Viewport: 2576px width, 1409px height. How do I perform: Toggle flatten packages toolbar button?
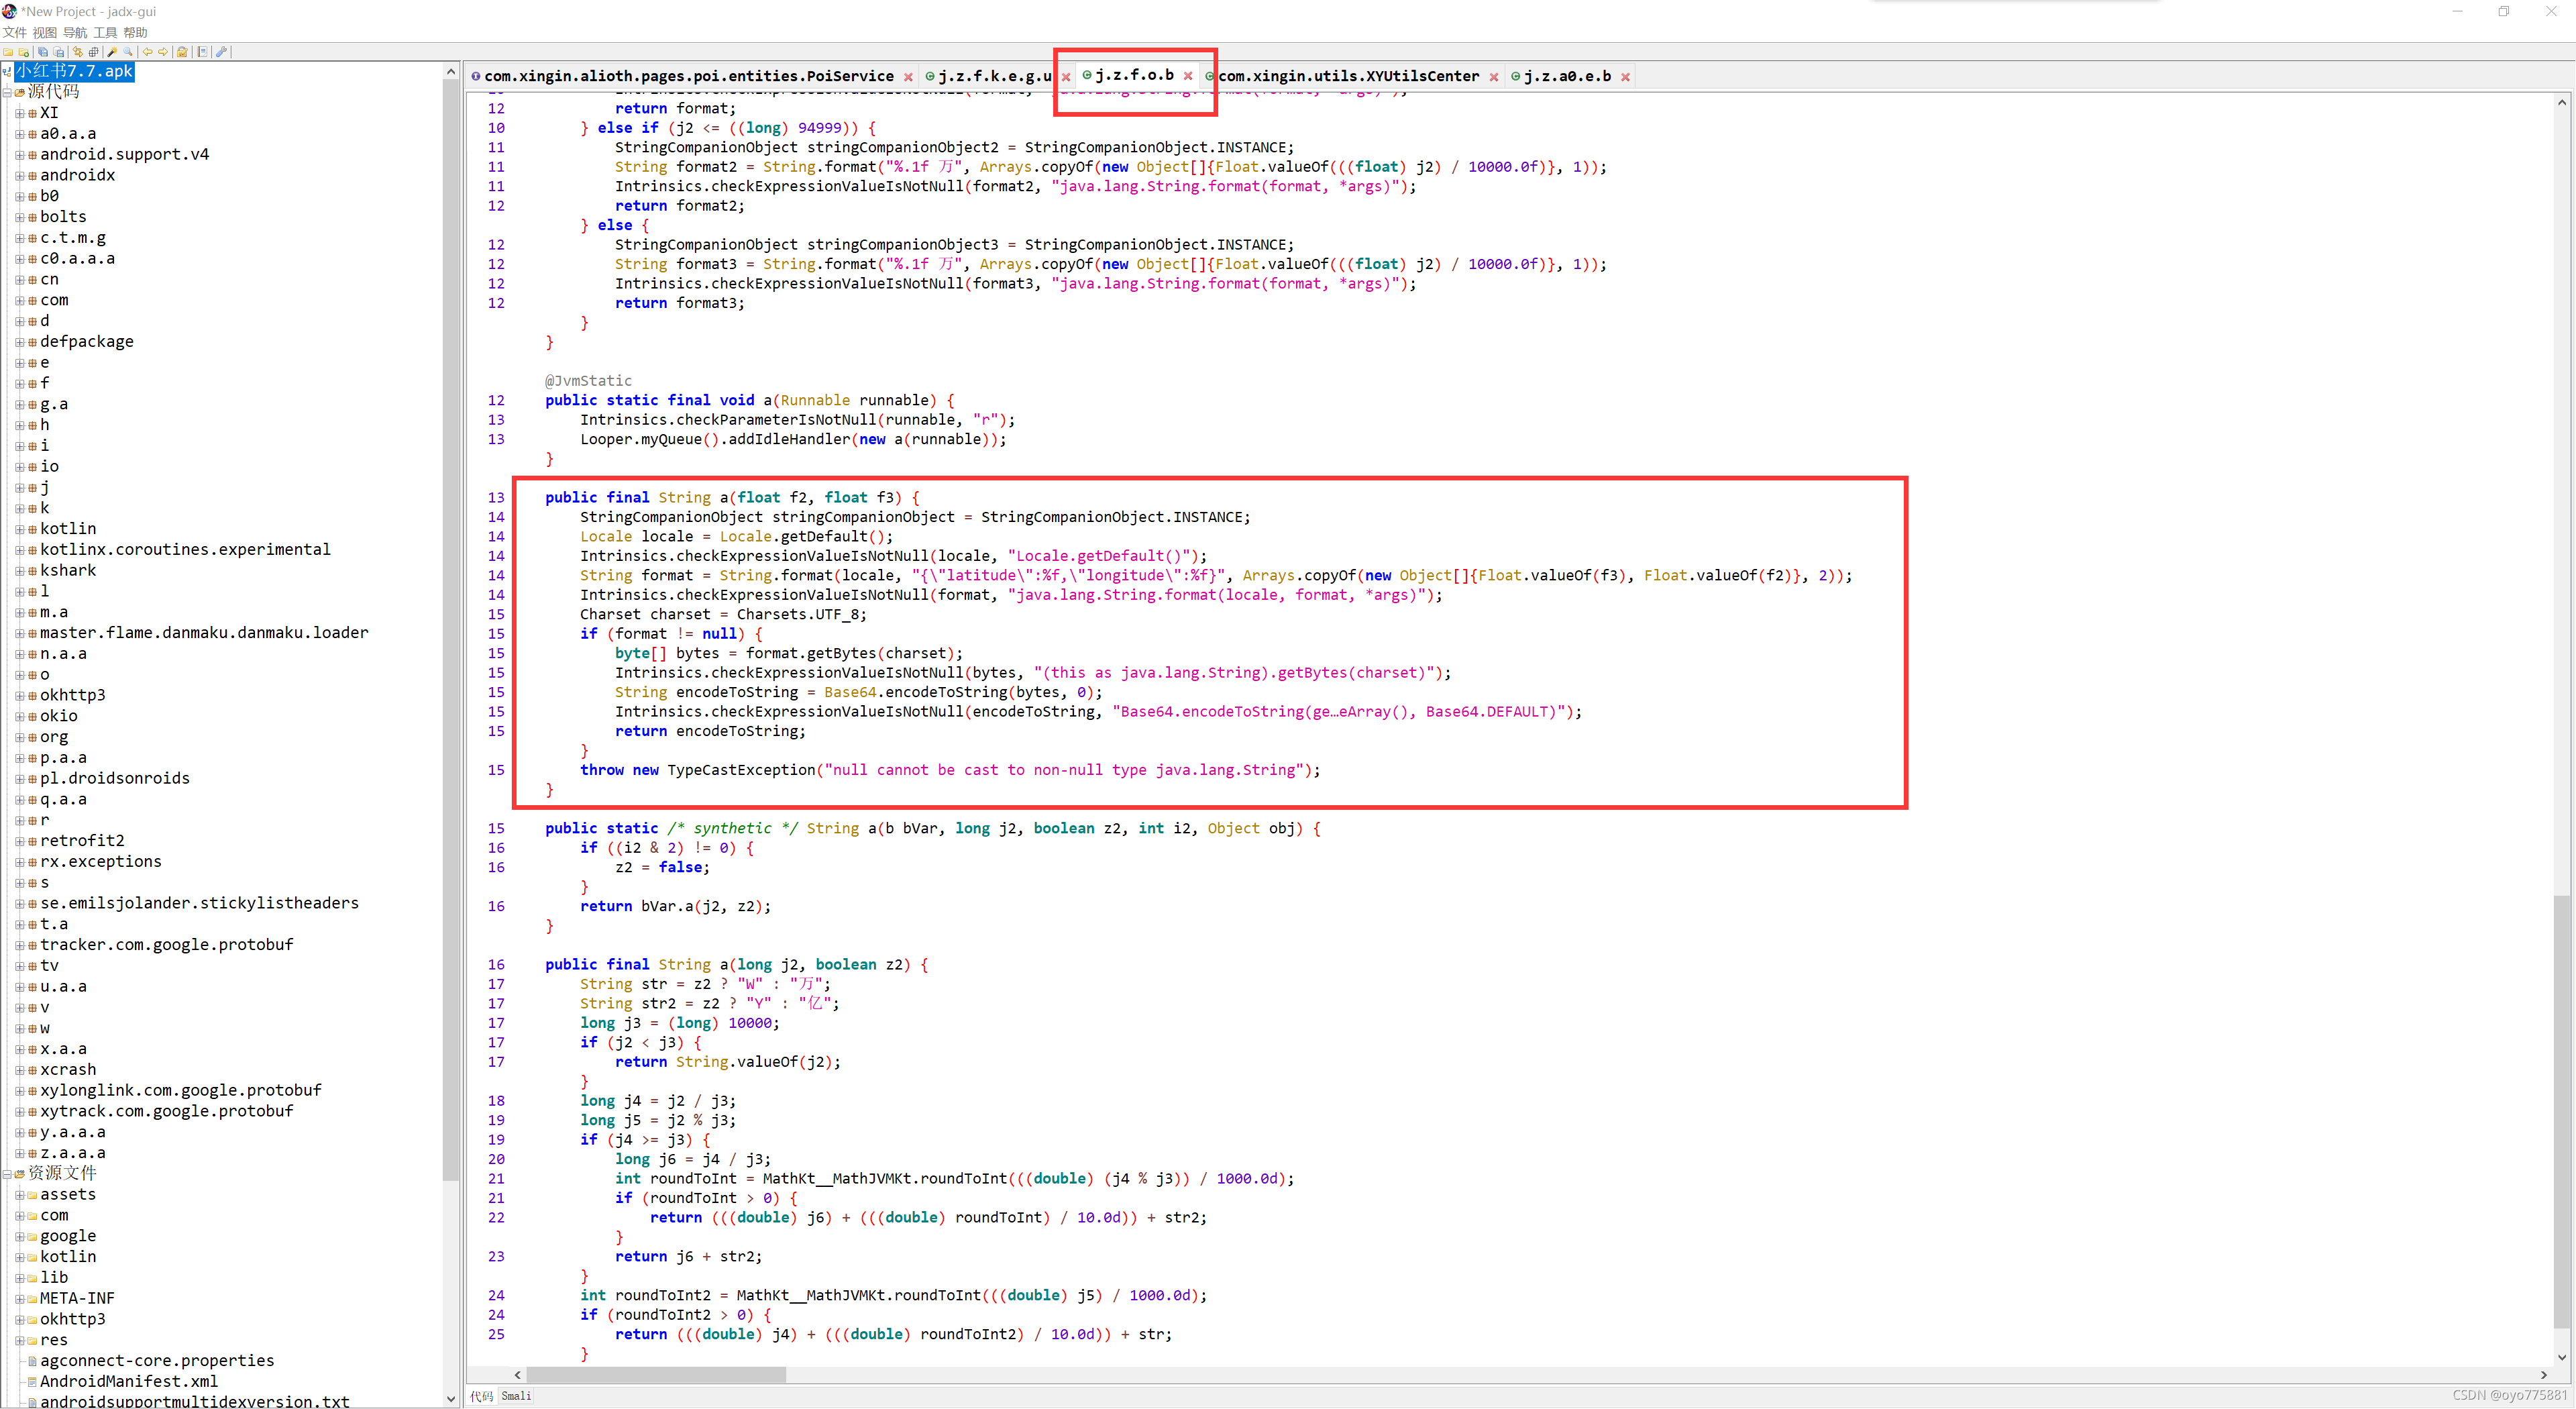[x=94, y=52]
